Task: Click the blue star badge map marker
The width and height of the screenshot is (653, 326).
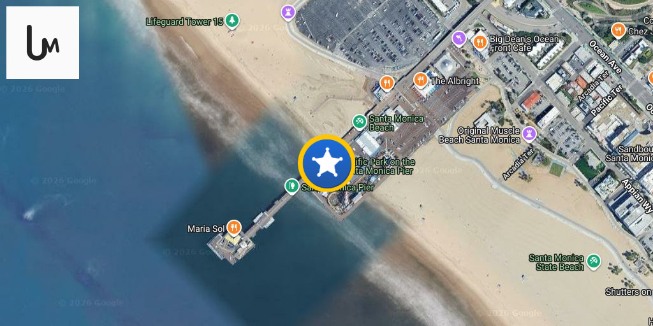Action: click(326, 163)
